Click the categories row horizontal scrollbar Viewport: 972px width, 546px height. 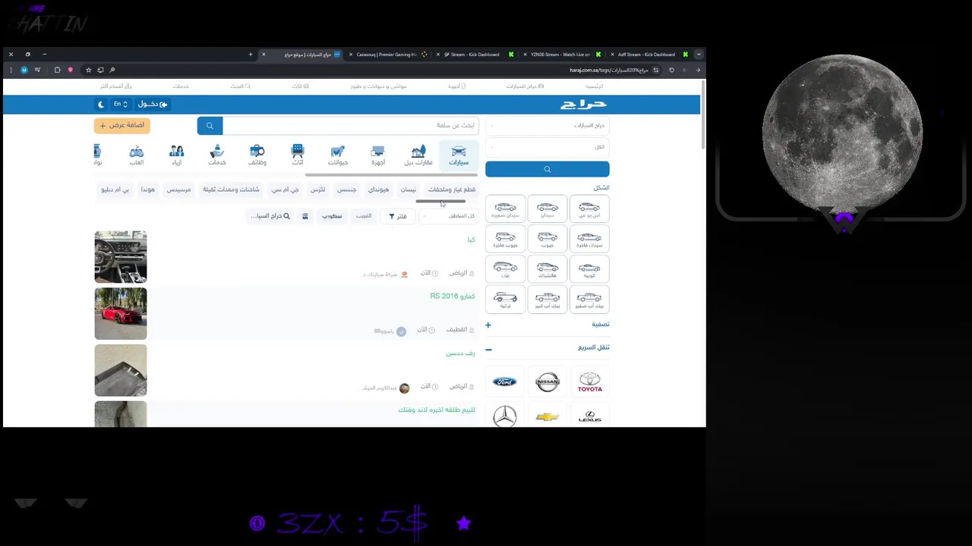(x=391, y=174)
